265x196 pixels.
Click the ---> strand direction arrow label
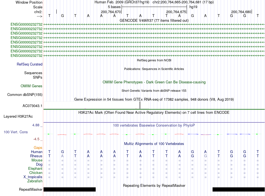(x=39, y=16)
